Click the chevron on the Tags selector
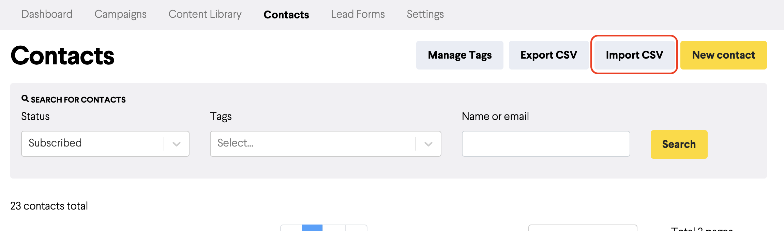Viewport: 784px width, 231px height. click(428, 144)
